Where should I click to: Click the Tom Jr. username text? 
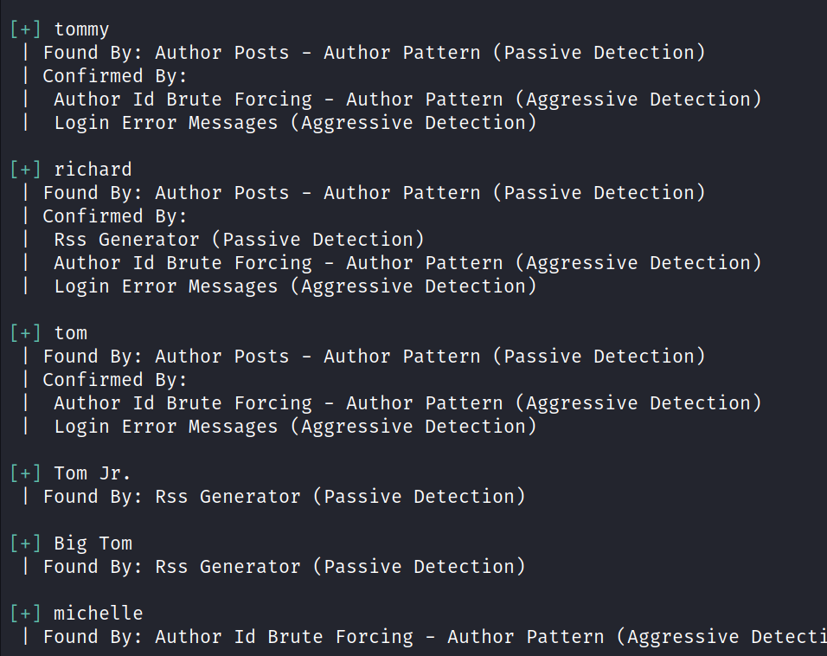(x=93, y=473)
